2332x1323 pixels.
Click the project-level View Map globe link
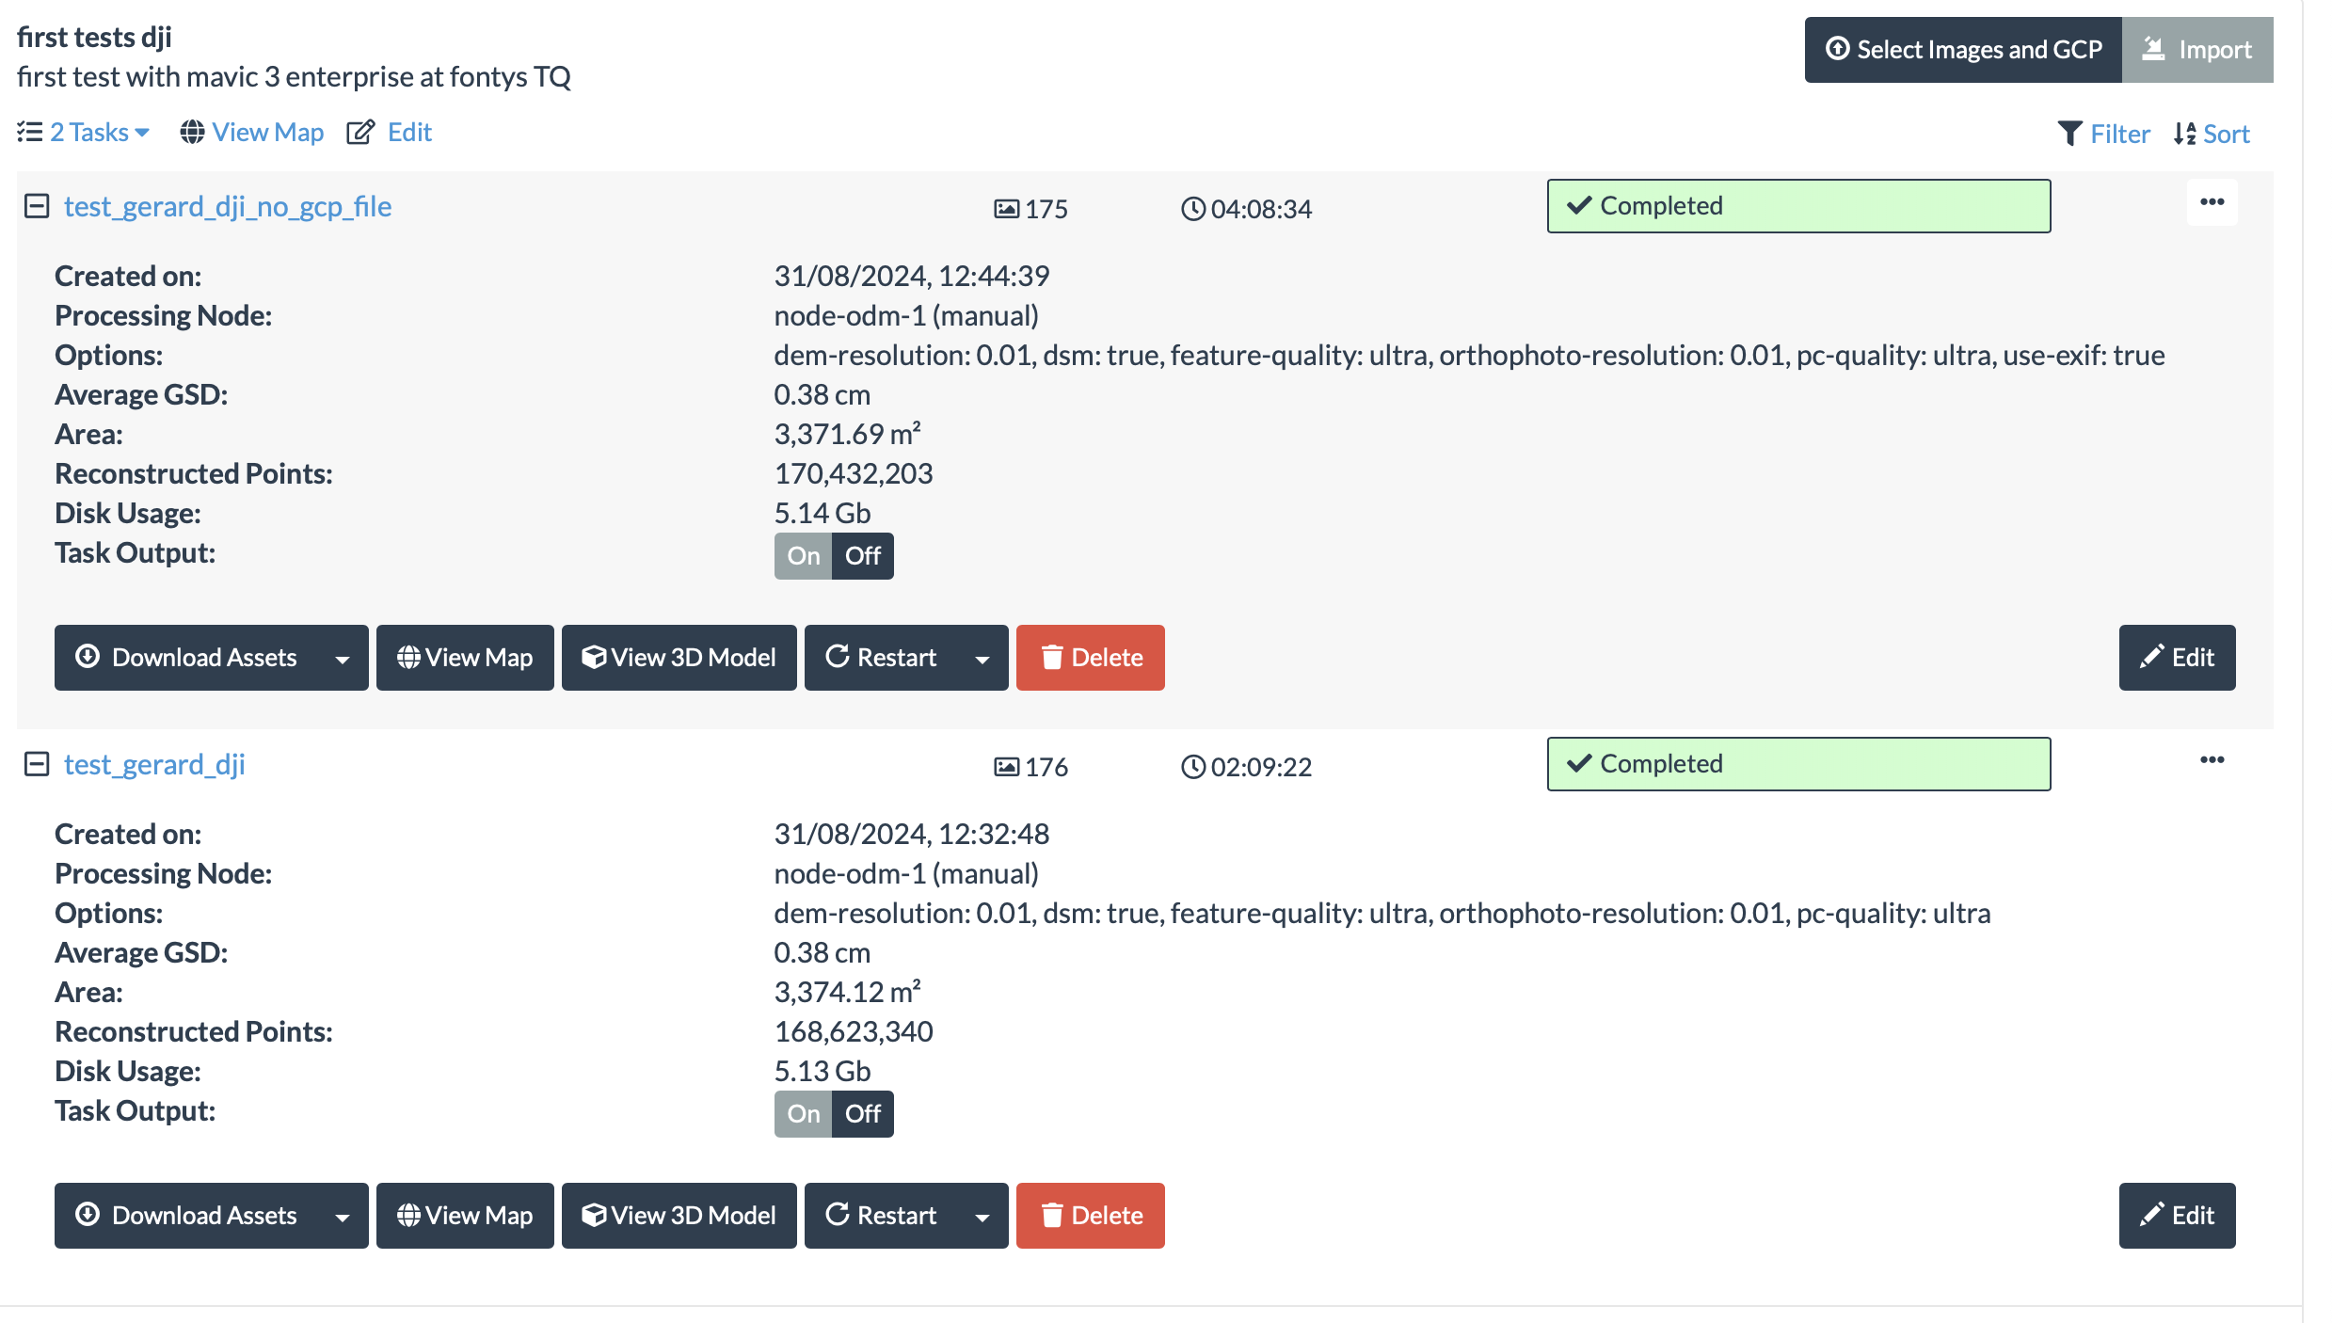tap(252, 133)
